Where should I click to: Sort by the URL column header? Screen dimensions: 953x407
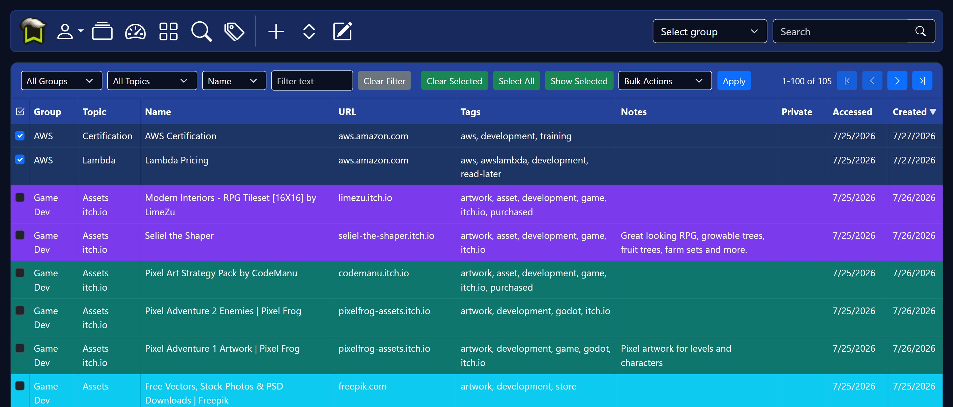(x=347, y=112)
